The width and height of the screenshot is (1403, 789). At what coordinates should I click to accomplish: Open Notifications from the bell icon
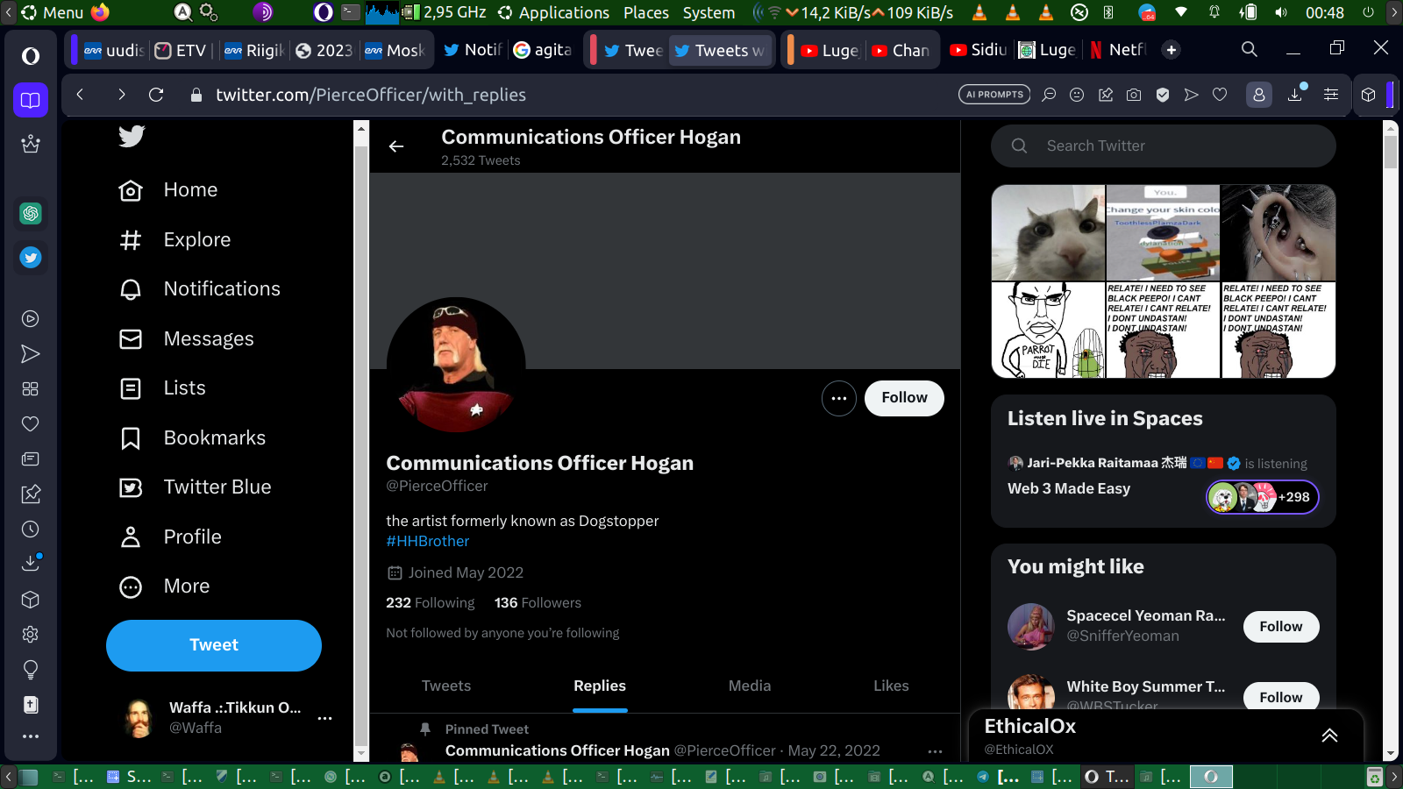pos(131,289)
